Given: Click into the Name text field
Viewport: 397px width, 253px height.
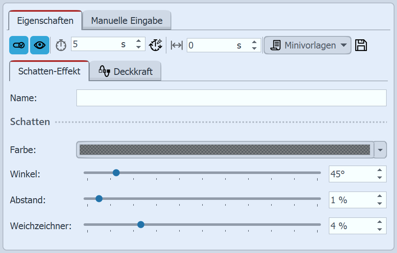Looking at the screenshot, I should (231, 98).
